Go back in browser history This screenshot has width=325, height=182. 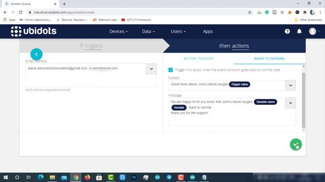tap(5, 12)
